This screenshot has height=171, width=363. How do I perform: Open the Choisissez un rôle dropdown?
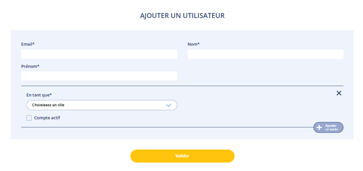102,105
